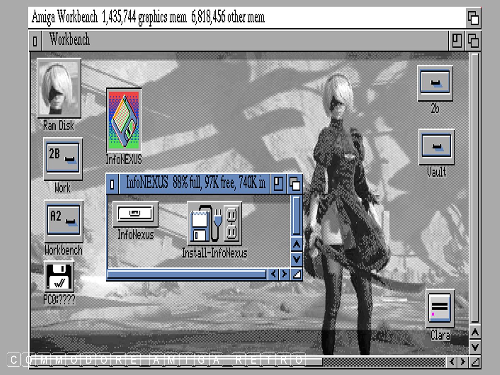
Task: Click the InfoNEXUS window depth gadget
Action: [295, 184]
